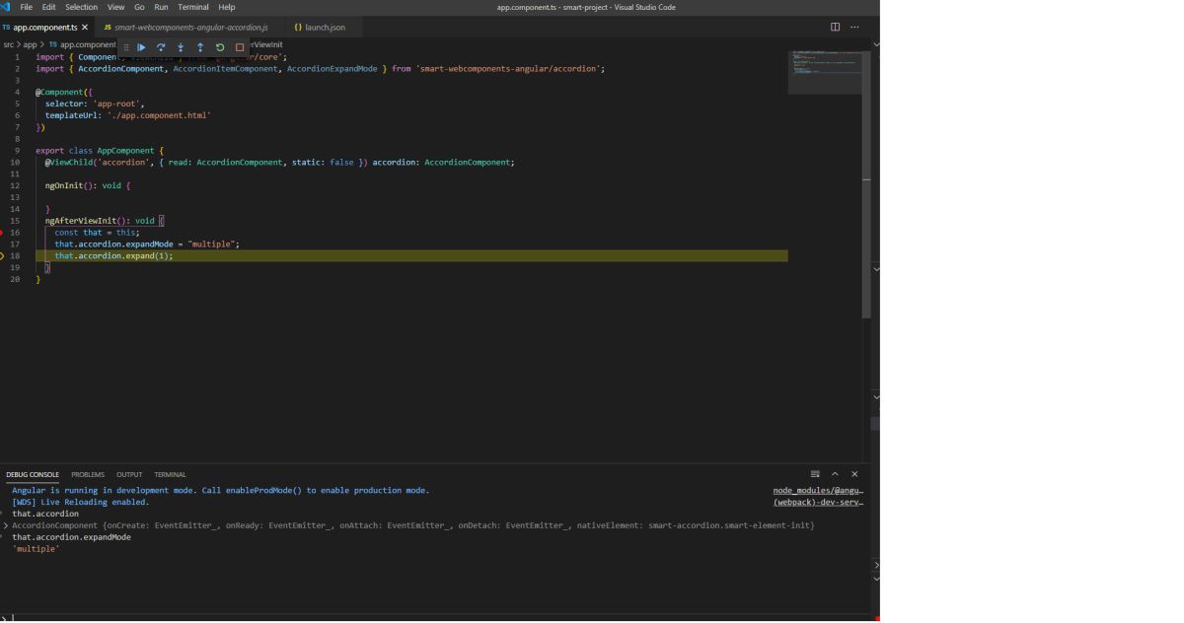Open the Edit menu

(48, 7)
